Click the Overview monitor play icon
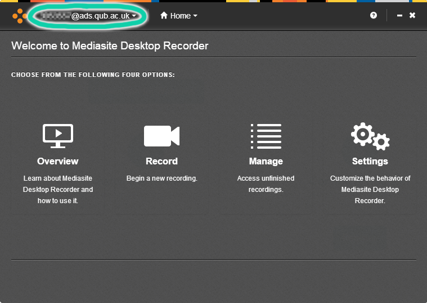Image resolution: width=427 pixels, height=303 pixels. coord(58,136)
